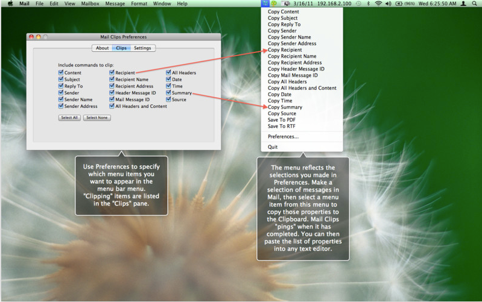The image size is (482, 302).
Task: Open the Help menu
Action: (x=182, y=4)
